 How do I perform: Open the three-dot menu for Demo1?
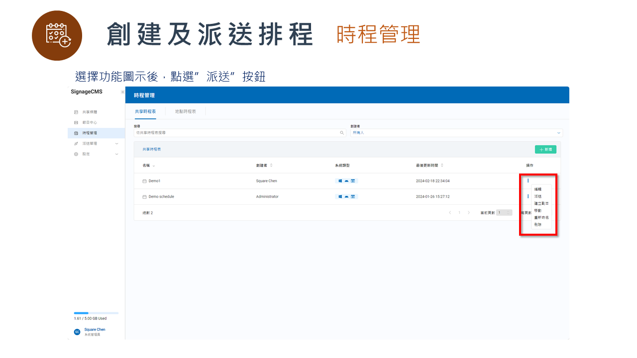pos(528,181)
